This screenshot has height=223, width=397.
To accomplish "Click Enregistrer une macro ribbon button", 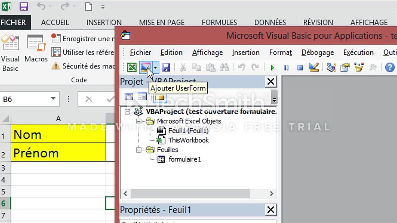I will pos(83,39).
